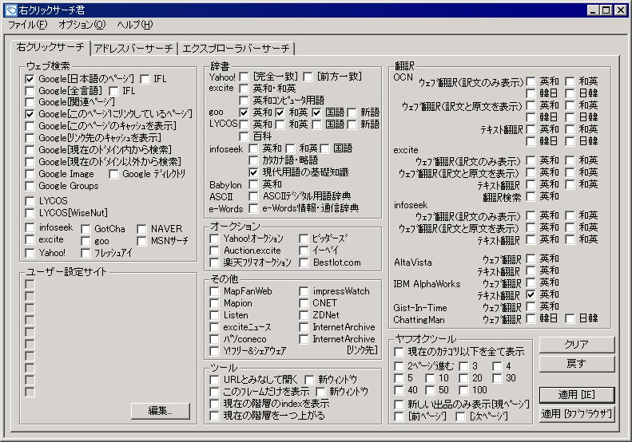Check AltaVista ウェブ翻訳 英和 option
The width and height of the screenshot is (632, 442).
coord(531,258)
